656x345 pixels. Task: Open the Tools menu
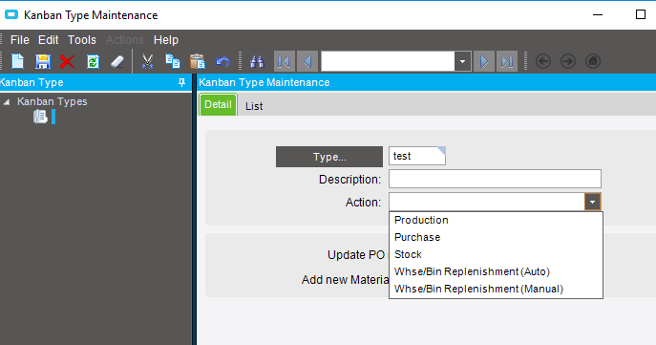(x=82, y=40)
